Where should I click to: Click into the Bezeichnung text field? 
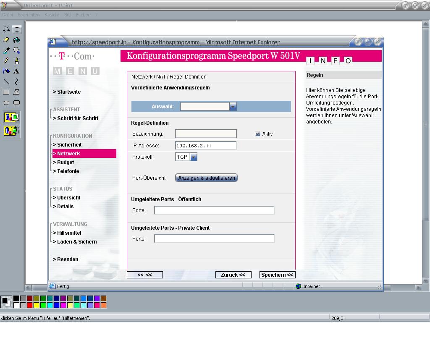tap(206, 134)
